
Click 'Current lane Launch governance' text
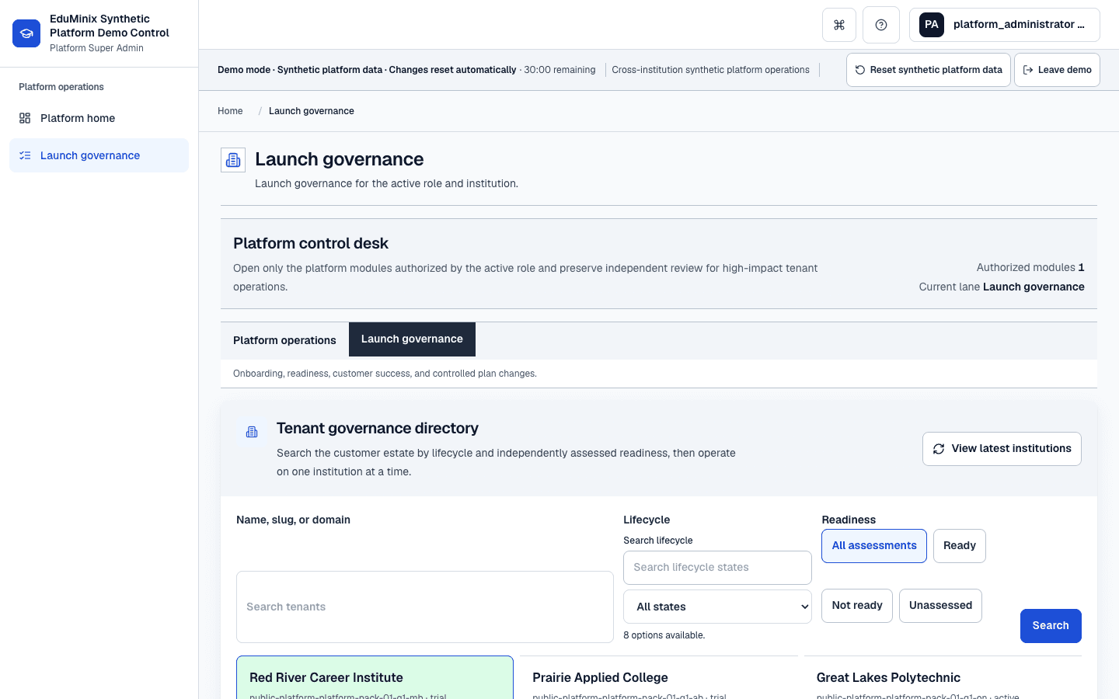click(1002, 287)
